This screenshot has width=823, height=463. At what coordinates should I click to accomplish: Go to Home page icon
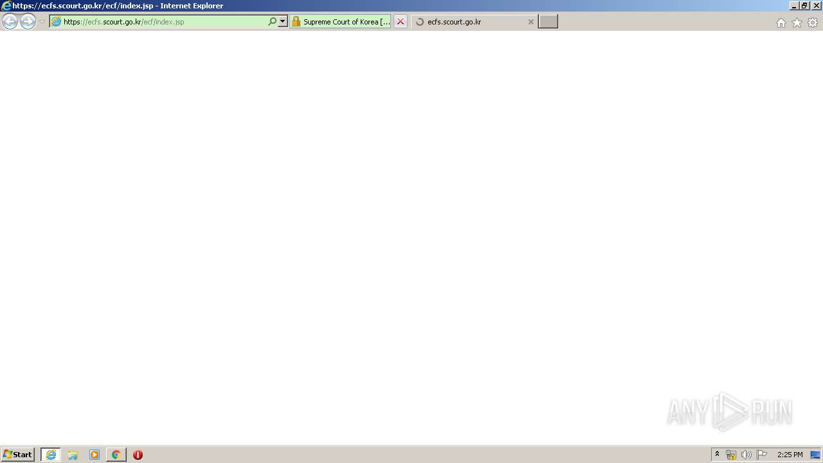[x=781, y=23]
